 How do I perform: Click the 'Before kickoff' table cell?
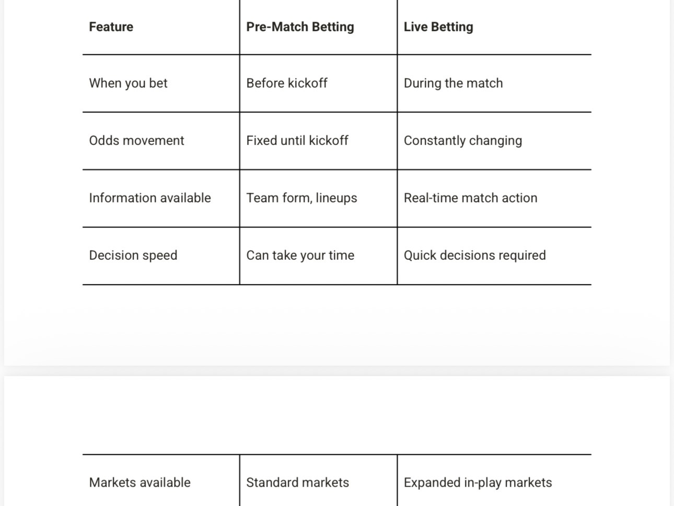pyautogui.click(x=287, y=83)
